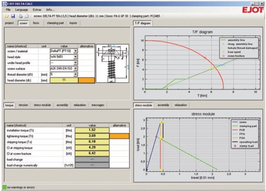This screenshot has width=266, height=191.
Task: Click the print toolbar icon
Action: (21, 16)
